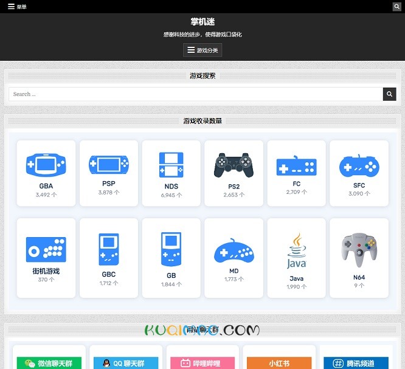405x369 pixels.
Task: Click the FC label text
Action: click(297, 184)
